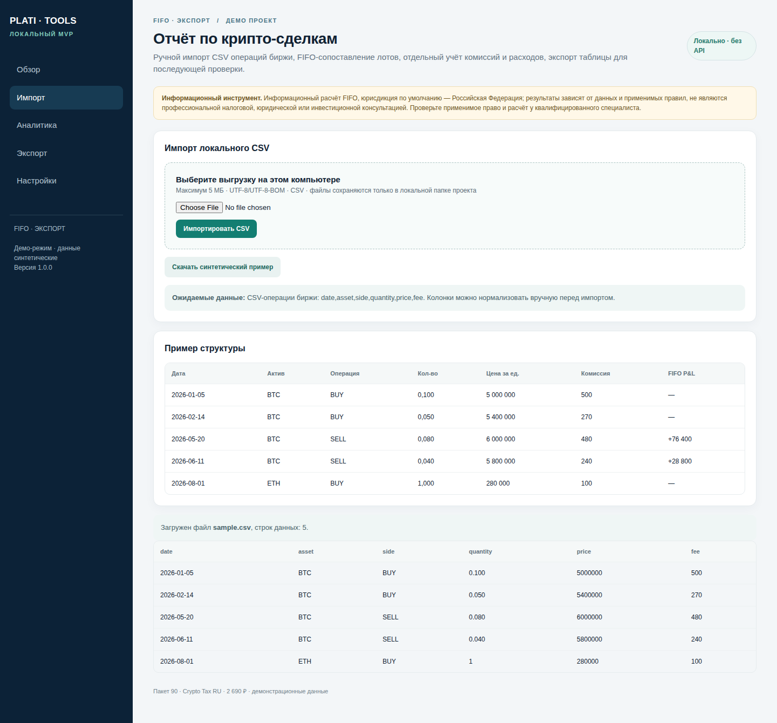The width and height of the screenshot is (777, 723).
Task: Click the quantity column header
Action: tap(480, 551)
